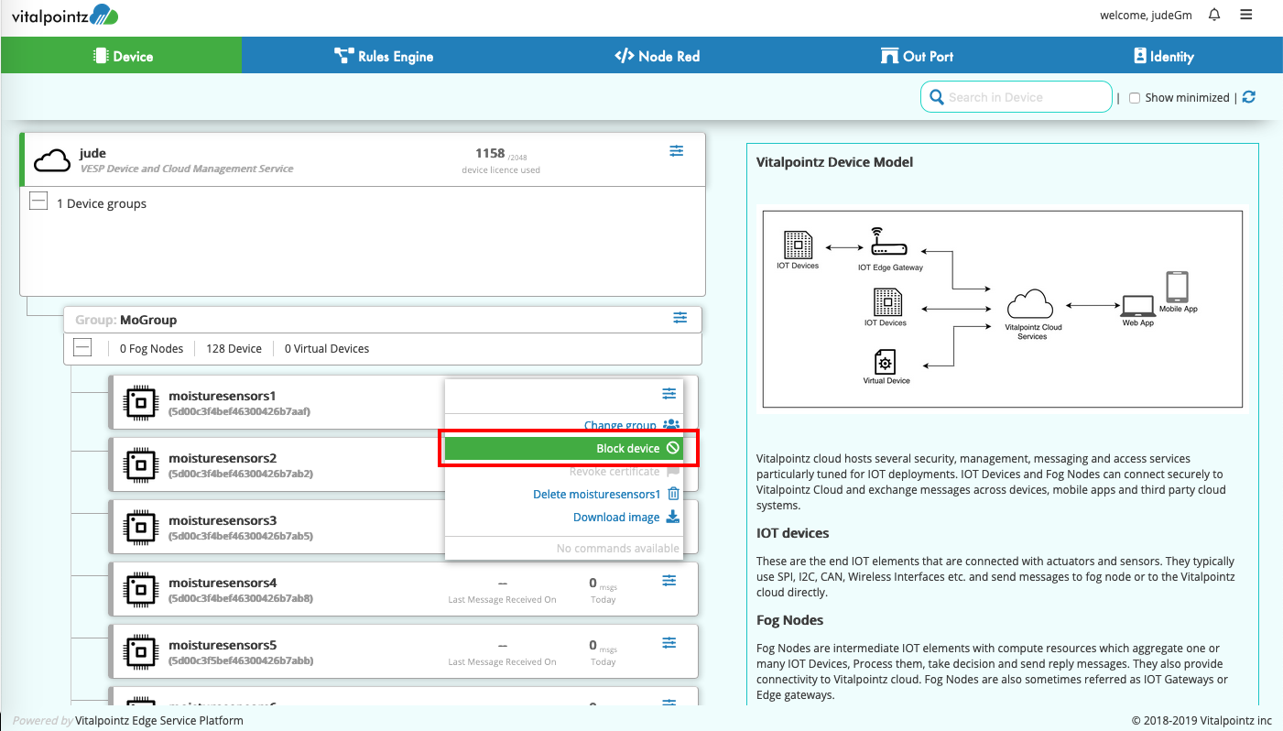Click the Vitalpointz logo
1283x731 pixels.
[x=65, y=16]
